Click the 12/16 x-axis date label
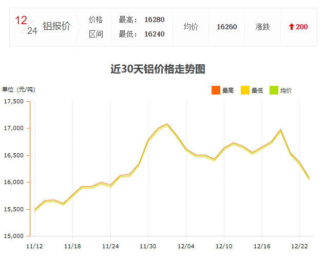The width and height of the screenshot is (323, 256). tap(262, 246)
